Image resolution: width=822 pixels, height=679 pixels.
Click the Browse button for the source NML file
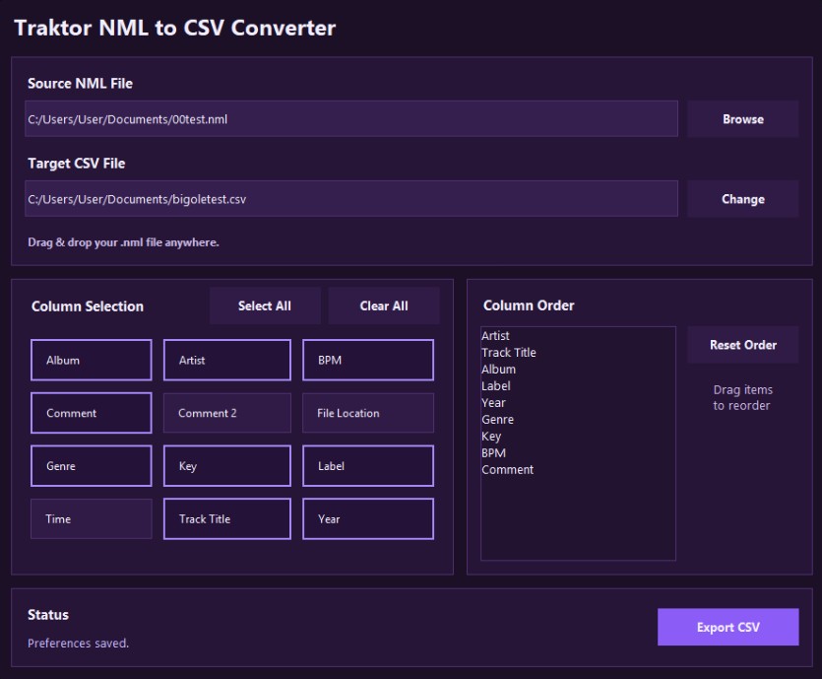(743, 119)
